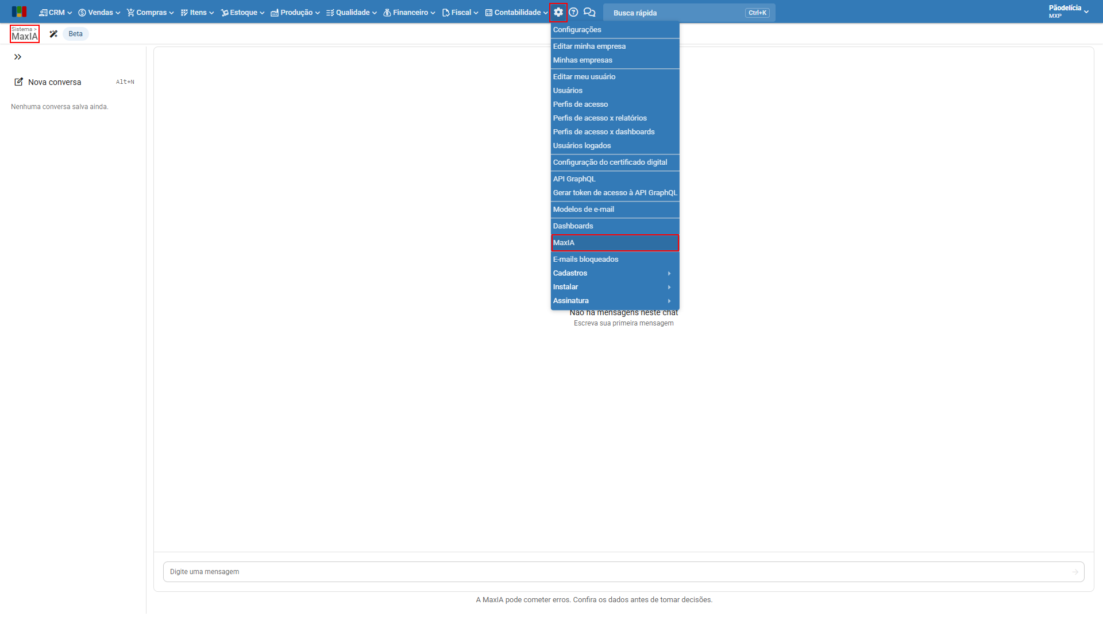Open the Financeiro dropdown menu
1103x620 pixels.
[409, 12]
